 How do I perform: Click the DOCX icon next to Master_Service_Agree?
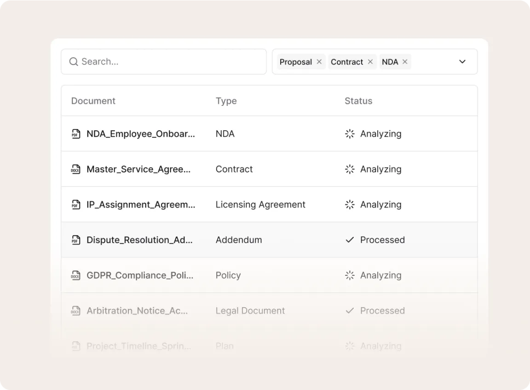click(x=76, y=169)
